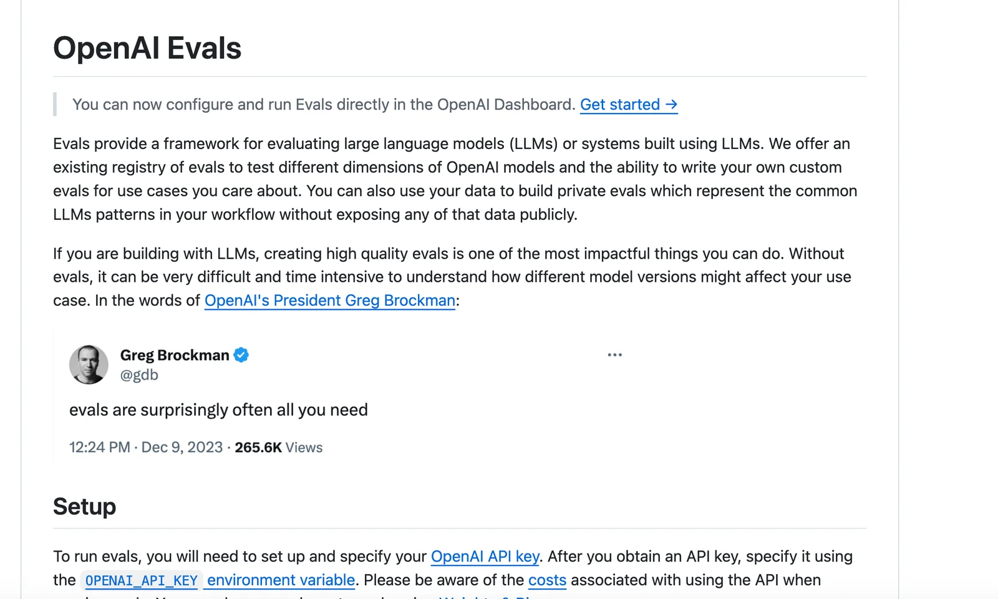The width and height of the screenshot is (998, 599).
Task: Open the tweet's three-dot more menu
Action: pos(614,355)
